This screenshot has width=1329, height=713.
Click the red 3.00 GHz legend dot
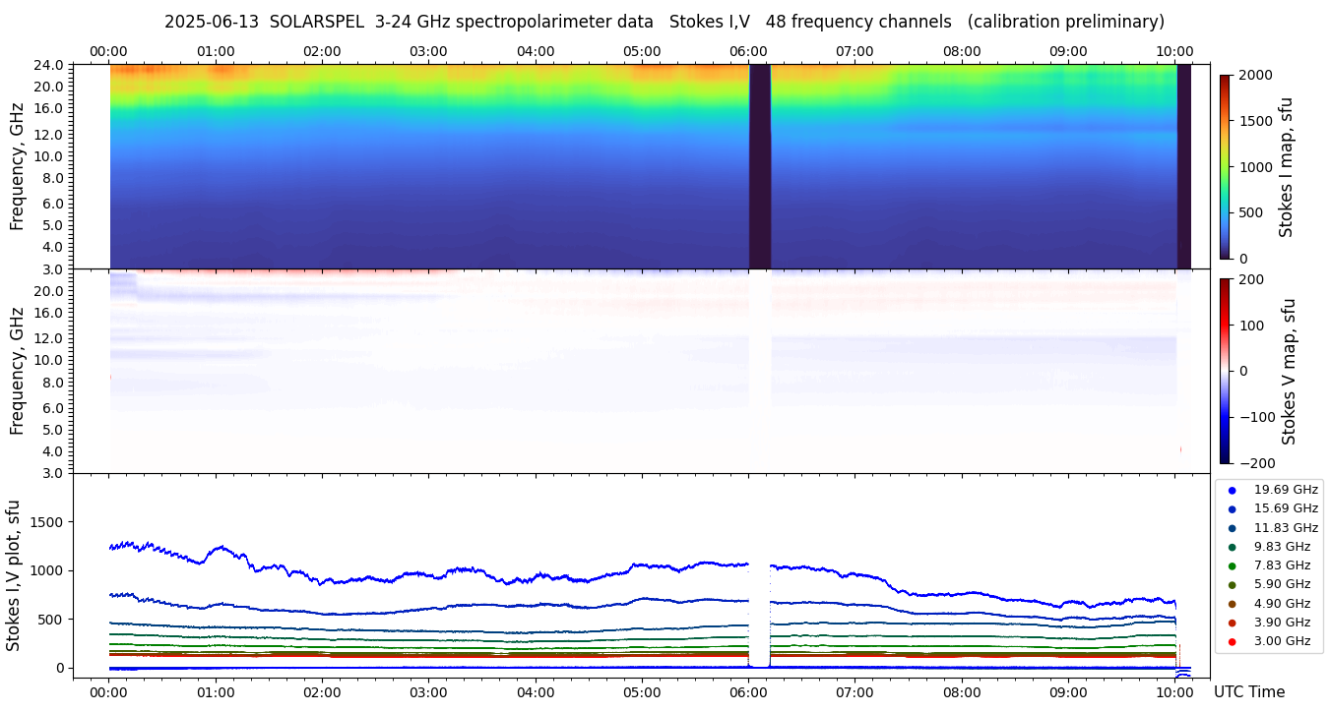pos(1232,642)
